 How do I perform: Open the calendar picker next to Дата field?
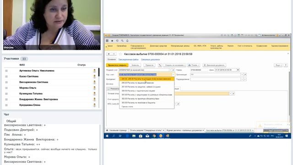[238, 70]
